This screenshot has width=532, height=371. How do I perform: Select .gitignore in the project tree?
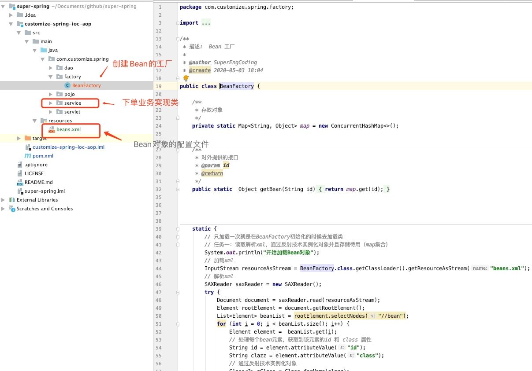[x=36, y=165]
